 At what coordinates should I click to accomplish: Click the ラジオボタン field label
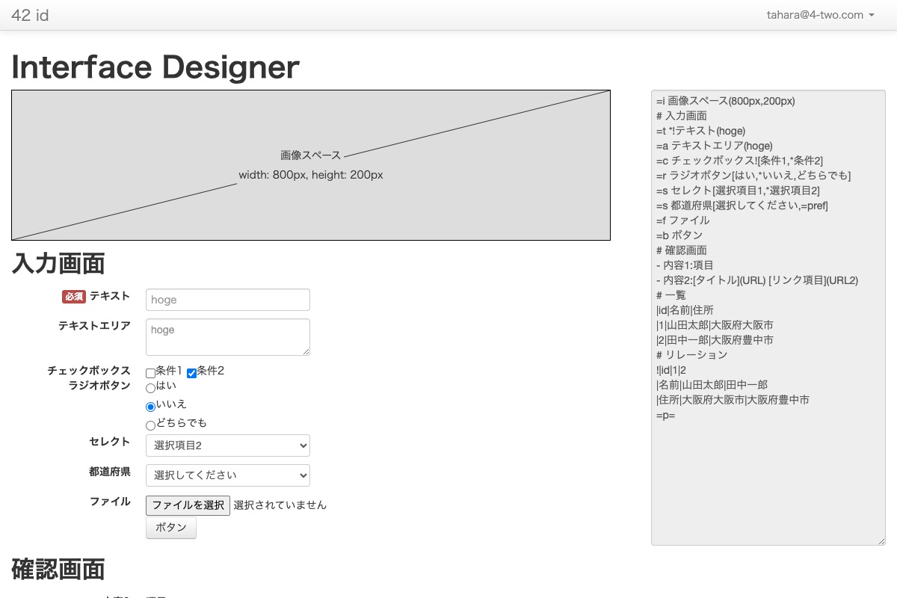pos(99,386)
